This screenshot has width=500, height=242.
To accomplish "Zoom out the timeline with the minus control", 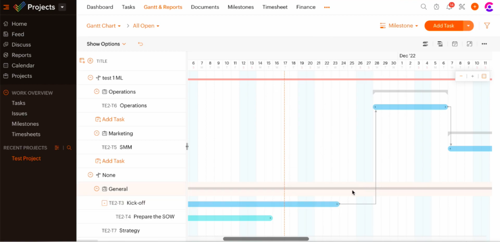I will (461, 76).
